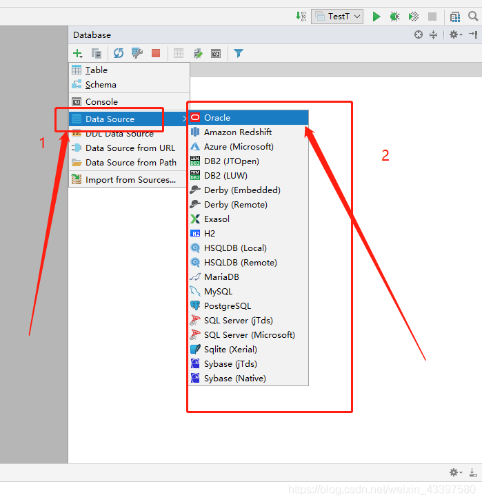Select Oracle data source
Viewport: 482px width, 502px height.
pos(249,117)
